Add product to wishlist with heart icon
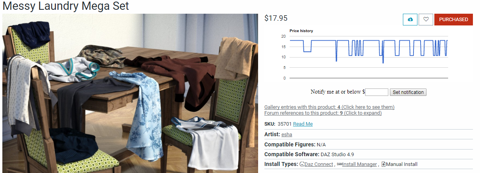Image resolution: width=480 pixels, height=173 pixels. click(x=426, y=20)
